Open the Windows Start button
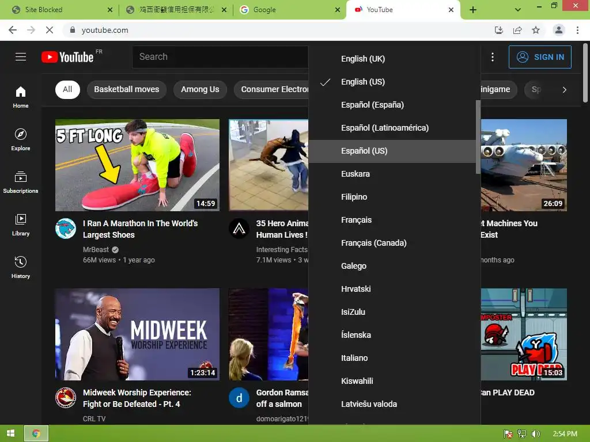This screenshot has height=442, width=590. (10, 433)
